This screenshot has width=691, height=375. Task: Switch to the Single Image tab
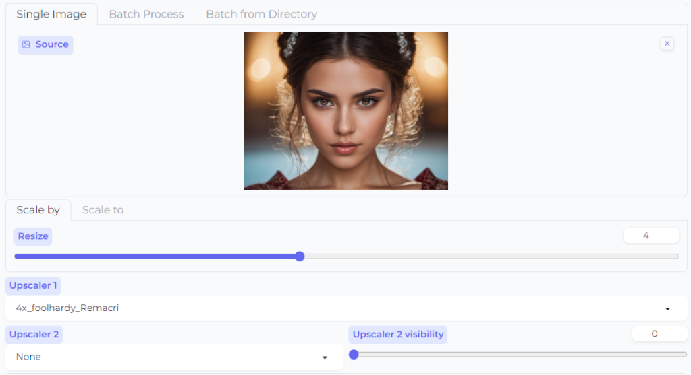[x=51, y=14]
